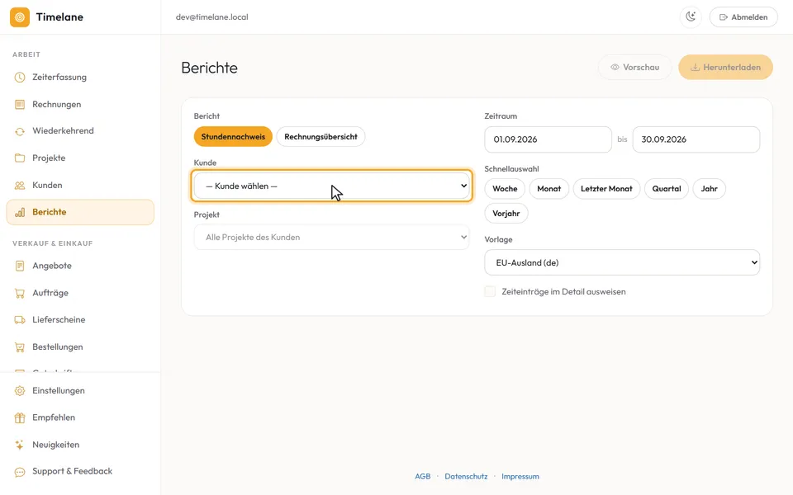Open the Alle Projekte des Kunden dropdown
The height and width of the screenshot is (495, 793).
[332, 237]
